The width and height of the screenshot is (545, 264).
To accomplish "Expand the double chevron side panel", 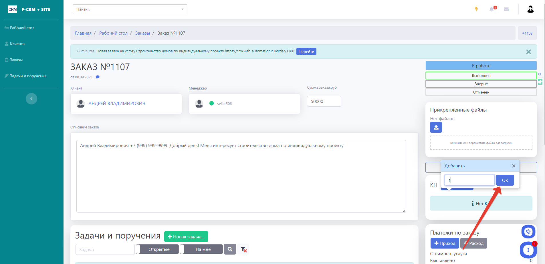I will 540,74.
